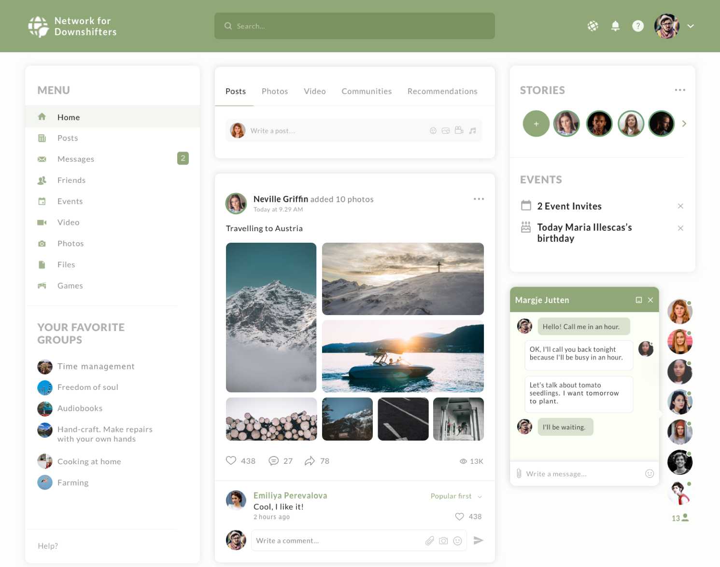Like Emiliya Perevalova's comment

pos(460,516)
